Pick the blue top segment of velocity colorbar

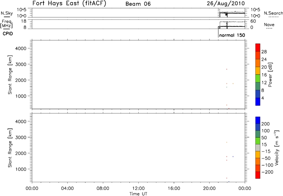click(258, 120)
